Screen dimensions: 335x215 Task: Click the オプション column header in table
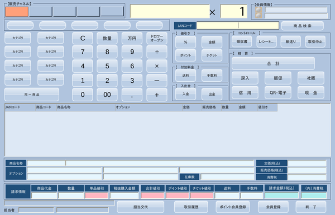click(149, 107)
